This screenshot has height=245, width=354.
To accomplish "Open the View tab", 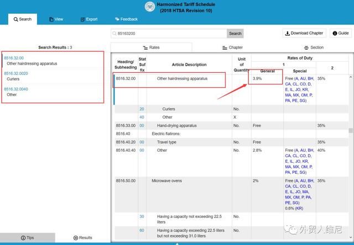I will (x=56, y=19).
